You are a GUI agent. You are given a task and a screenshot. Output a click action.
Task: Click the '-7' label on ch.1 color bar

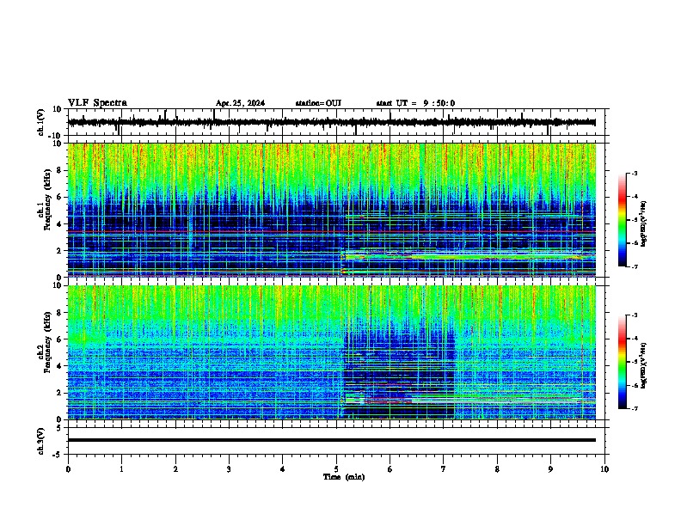[634, 266]
